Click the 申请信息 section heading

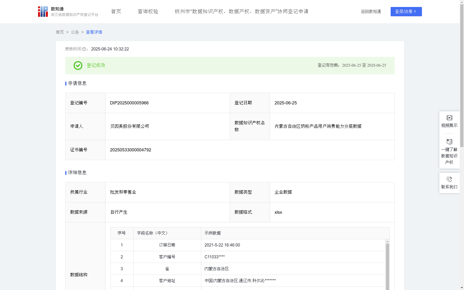click(x=77, y=83)
